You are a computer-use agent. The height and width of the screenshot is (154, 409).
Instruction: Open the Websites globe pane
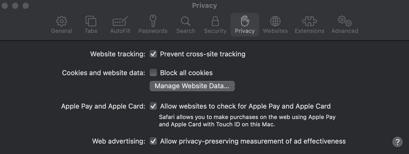275,25
